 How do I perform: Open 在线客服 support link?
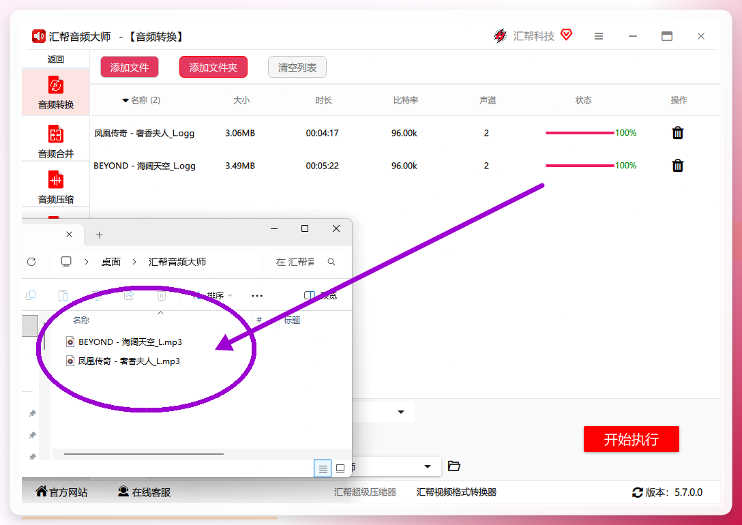coord(145,492)
